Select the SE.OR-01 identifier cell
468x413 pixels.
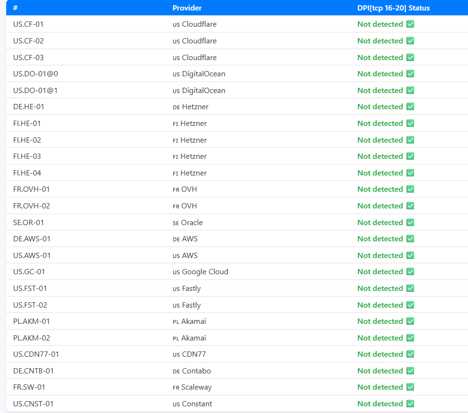[28, 223]
